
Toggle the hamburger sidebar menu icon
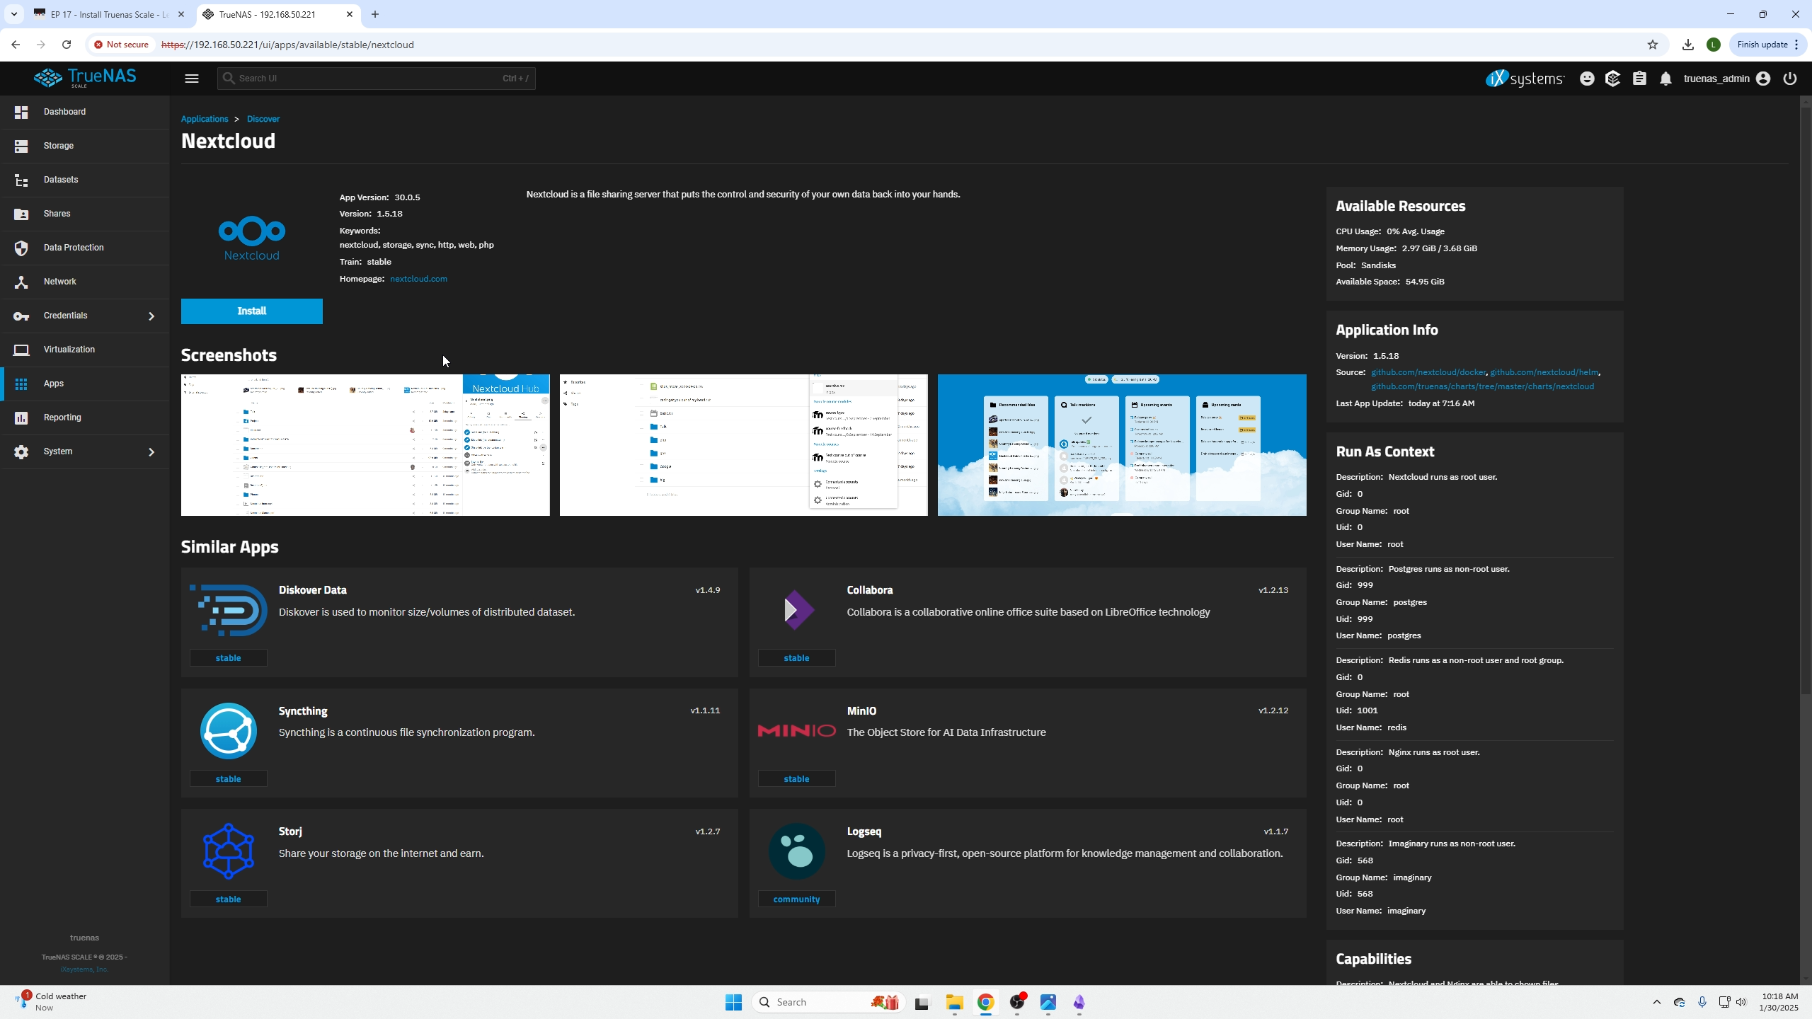(192, 79)
